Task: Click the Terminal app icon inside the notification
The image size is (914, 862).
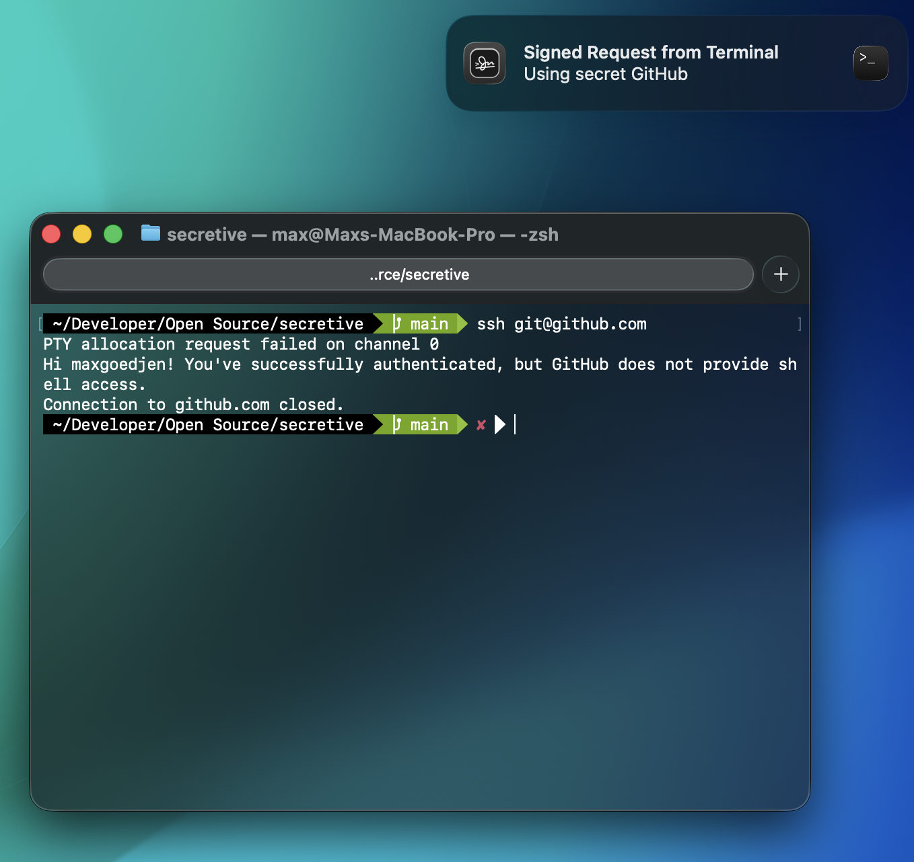Action: point(870,63)
